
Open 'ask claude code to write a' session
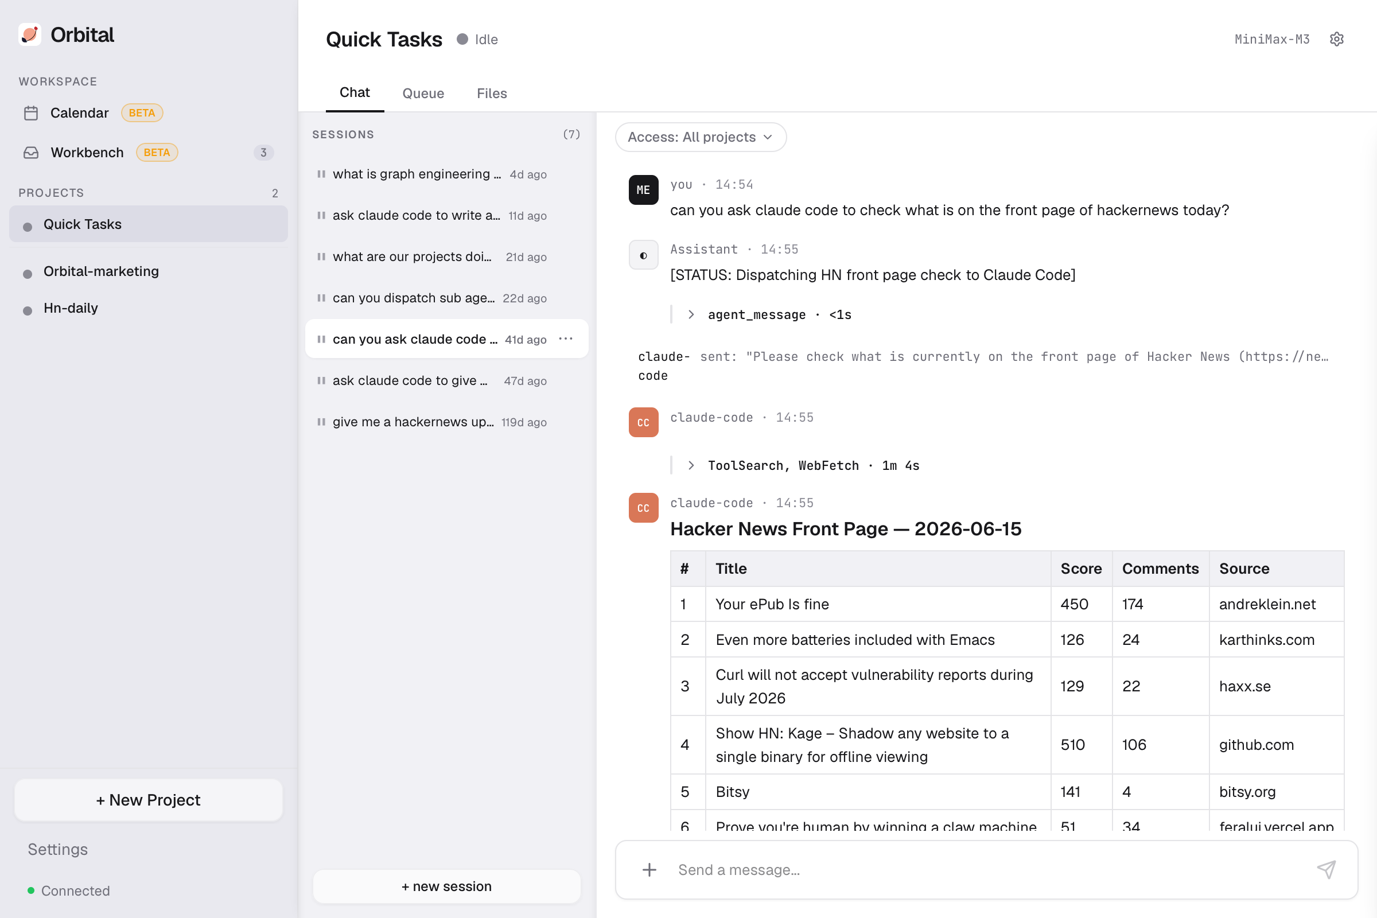pyautogui.click(x=447, y=216)
